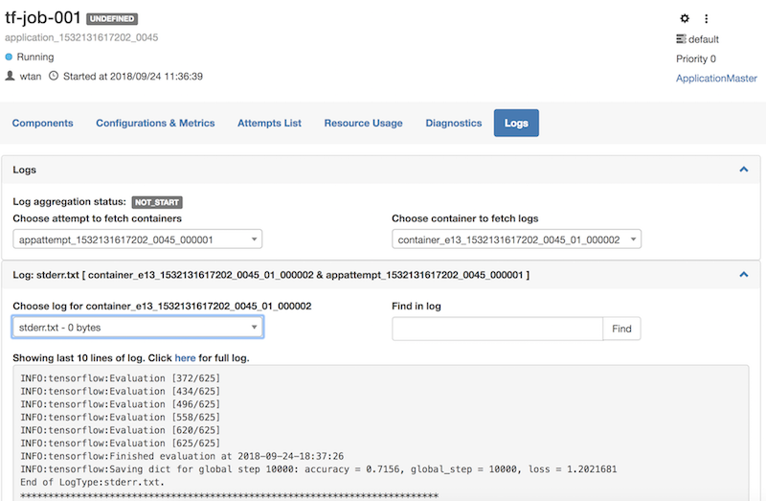The width and height of the screenshot is (766, 501).
Task: Click the user icon beside wtan
Action: tap(11, 76)
